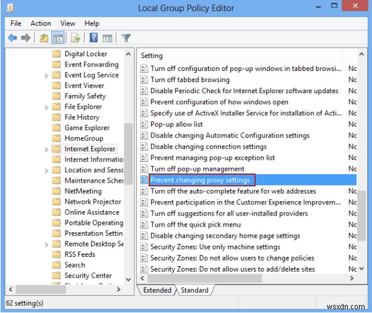
Task: Click the settings list horizontal scrollbar thumb
Action: tap(205, 278)
